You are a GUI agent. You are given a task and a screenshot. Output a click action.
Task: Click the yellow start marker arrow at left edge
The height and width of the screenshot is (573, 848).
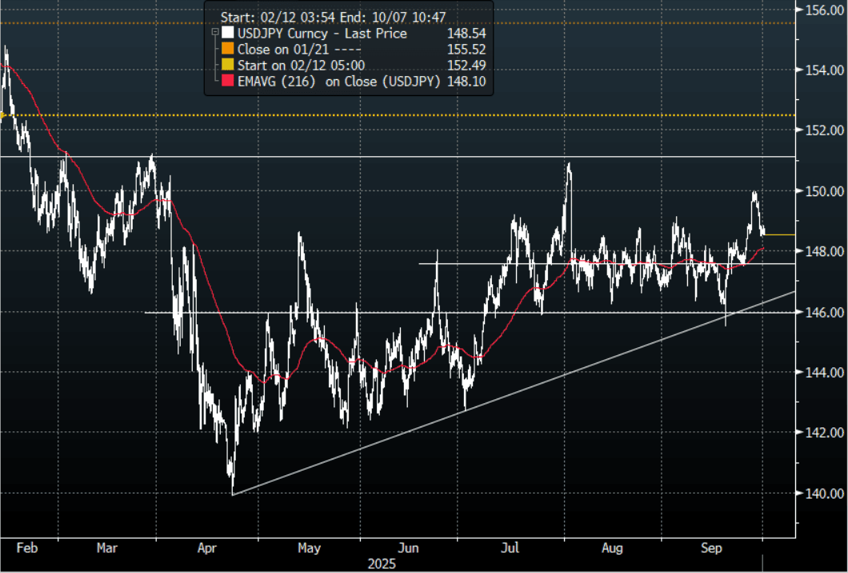pos(3,115)
